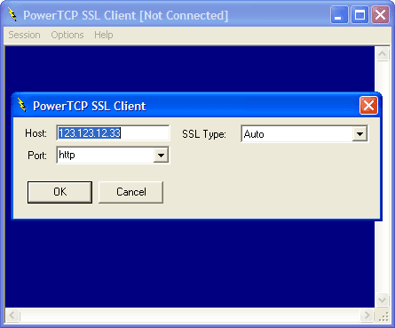Click the dialog's lightning bolt title icon
The height and width of the screenshot is (328, 395).
pos(21,105)
